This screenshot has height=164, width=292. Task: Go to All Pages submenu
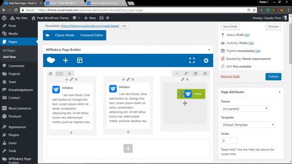(x=9, y=51)
